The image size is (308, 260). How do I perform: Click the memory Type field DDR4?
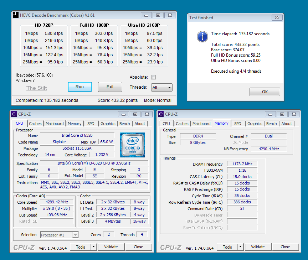(198, 136)
